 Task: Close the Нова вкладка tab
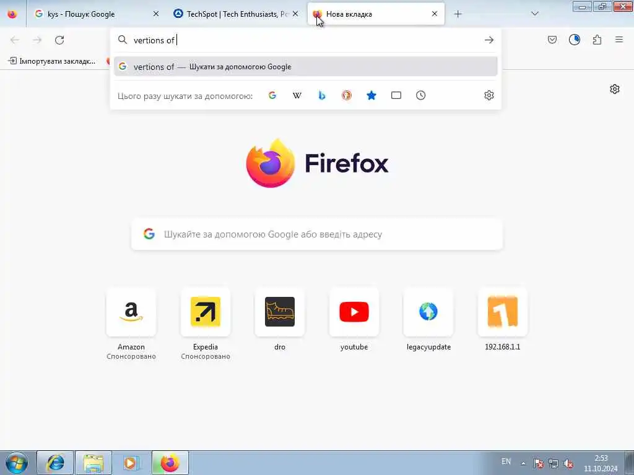(x=434, y=14)
